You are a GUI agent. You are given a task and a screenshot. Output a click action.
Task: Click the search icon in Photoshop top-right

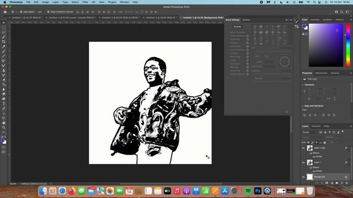[x=342, y=12]
